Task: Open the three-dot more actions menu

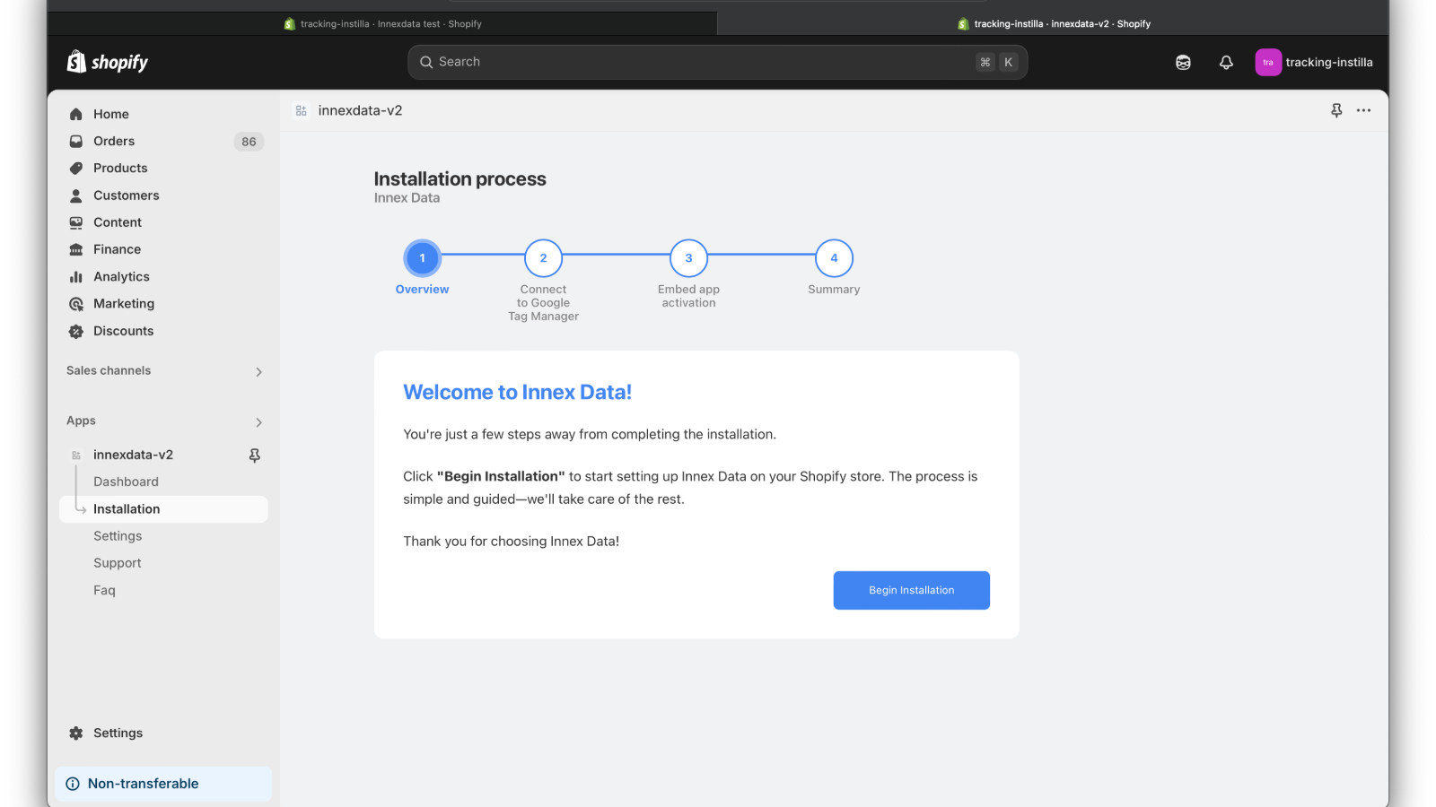Action: click(1363, 110)
